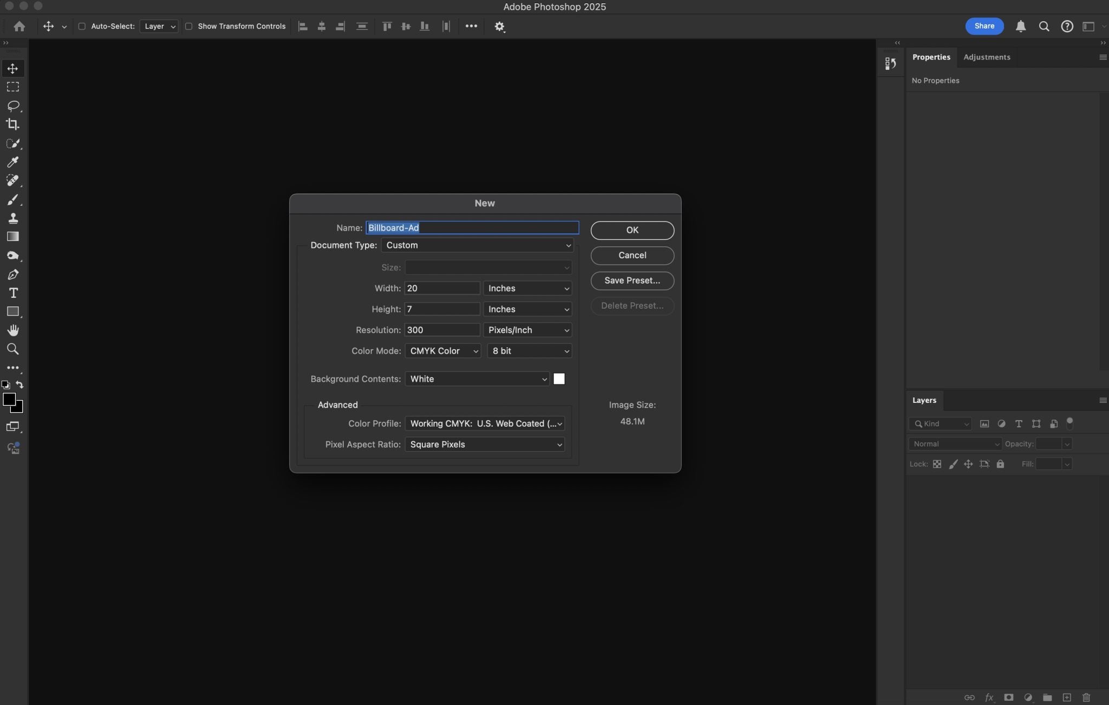Select the Pen tool
Viewport: 1109px width, 705px height.
[13, 275]
